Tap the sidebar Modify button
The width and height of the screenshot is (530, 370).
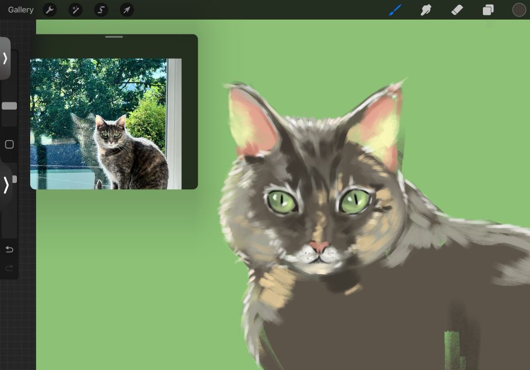tap(8, 144)
